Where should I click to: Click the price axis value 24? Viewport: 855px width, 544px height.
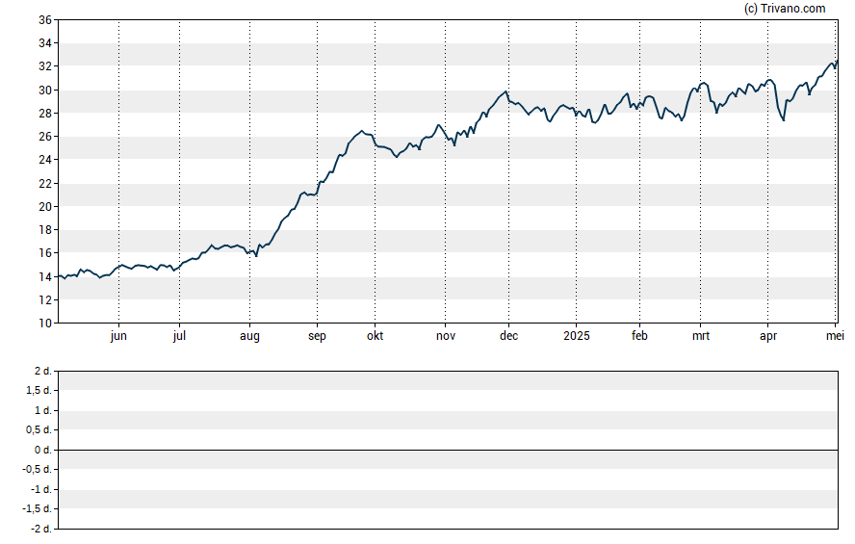pyautogui.click(x=44, y=160)
